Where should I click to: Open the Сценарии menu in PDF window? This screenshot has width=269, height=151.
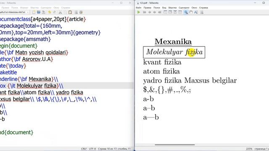click(x=184, y=8)
